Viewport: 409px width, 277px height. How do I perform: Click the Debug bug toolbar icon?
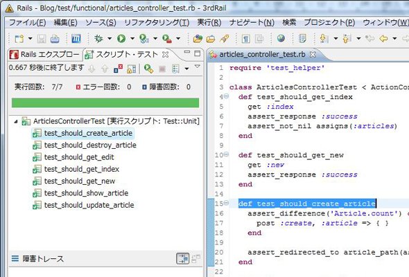[98, 39]
